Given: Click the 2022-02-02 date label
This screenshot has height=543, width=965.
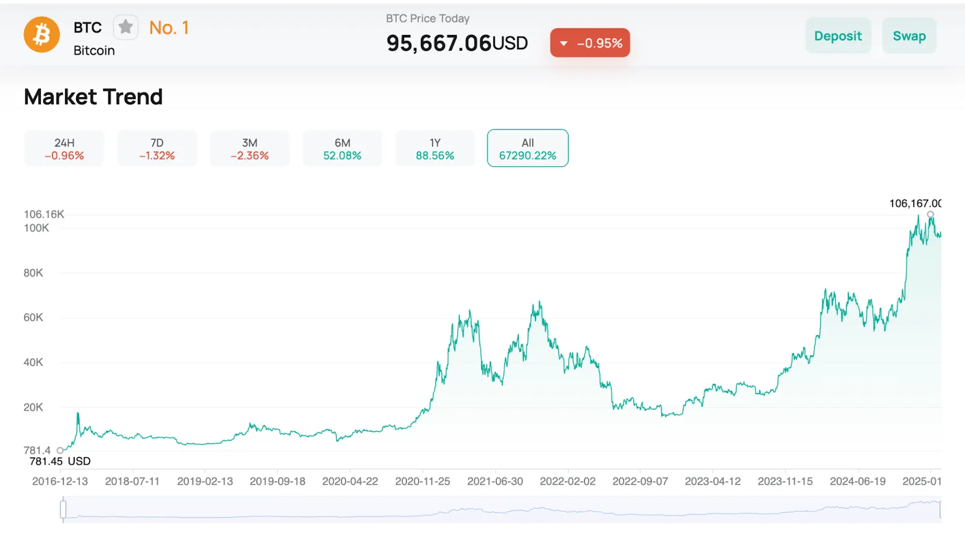Looking at the screenshot, I should coord(568,482).
